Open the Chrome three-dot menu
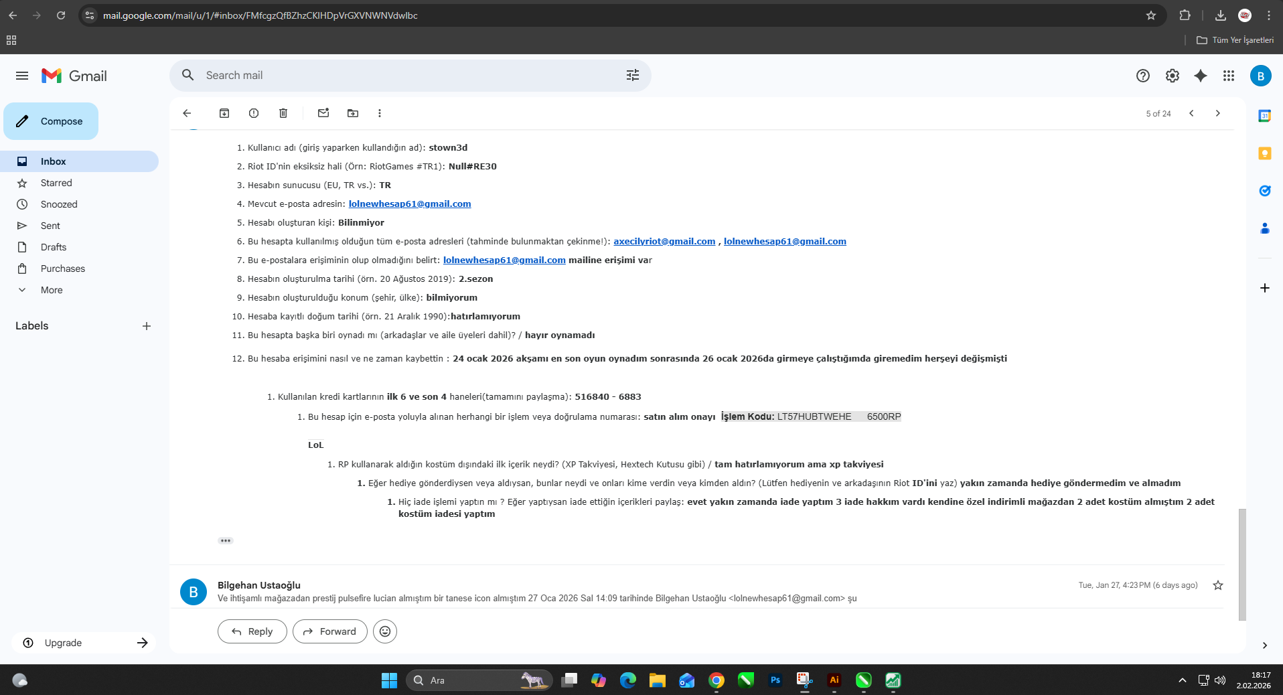 click(x=1269, y=15)
